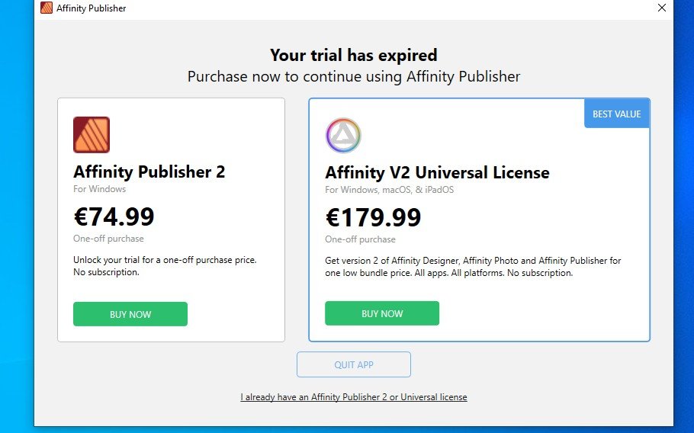694x433 pixels.
Task: Select the Affinity Publisher 2 heading
Action: pyautogui.click(x=149, y=172)
